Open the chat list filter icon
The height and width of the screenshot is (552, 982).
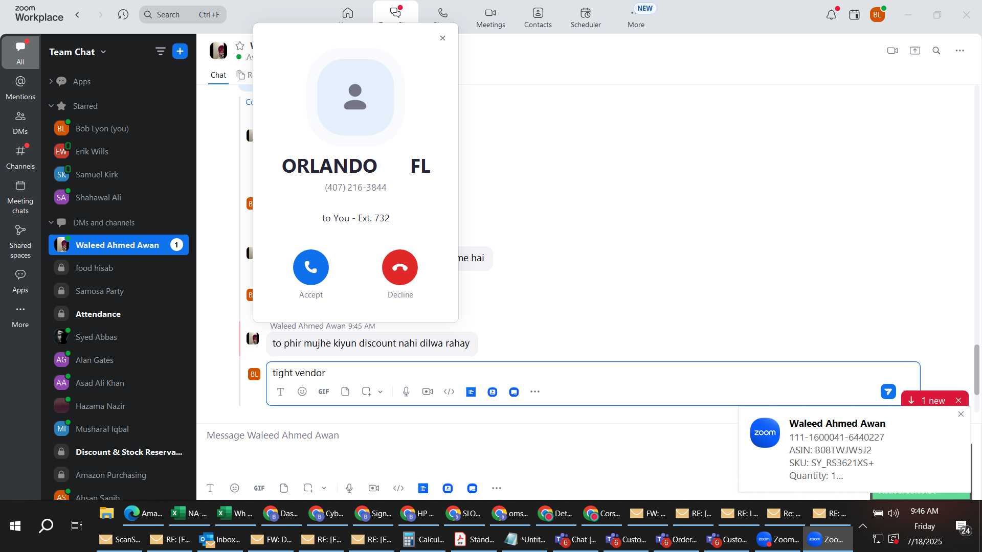(x=161, y=51)
